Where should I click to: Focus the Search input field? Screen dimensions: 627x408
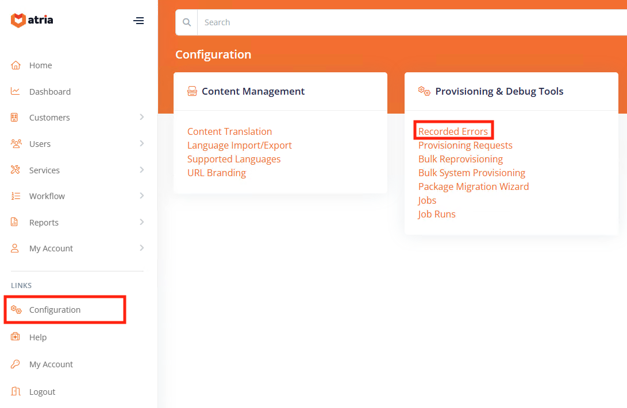tap(402, 22)
